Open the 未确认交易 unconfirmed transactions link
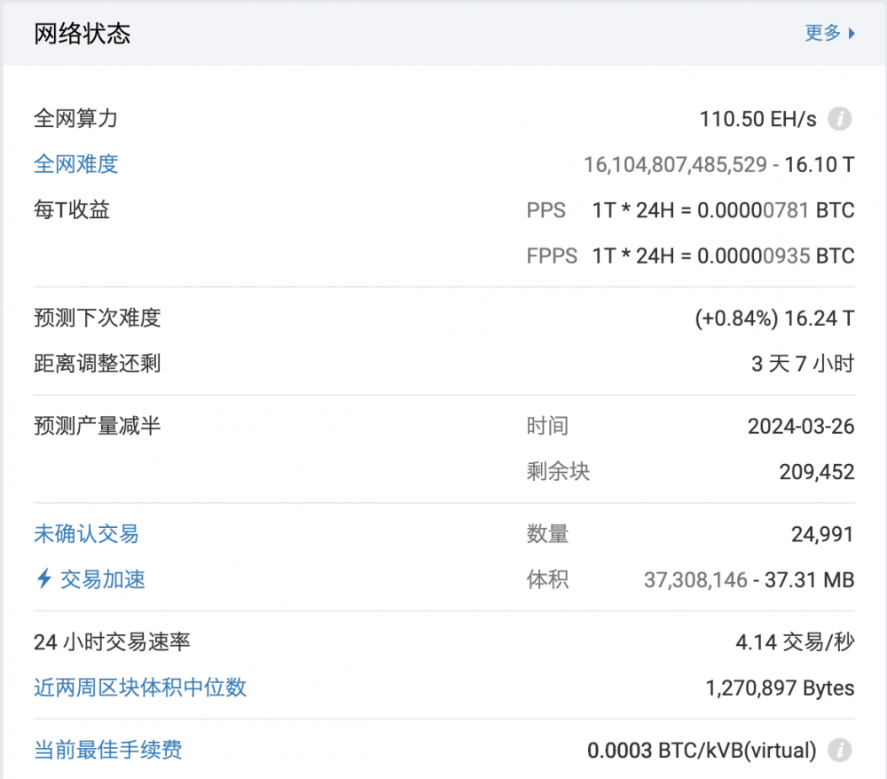This screenshot has height=779, width=887. click(x=85, y=533)
